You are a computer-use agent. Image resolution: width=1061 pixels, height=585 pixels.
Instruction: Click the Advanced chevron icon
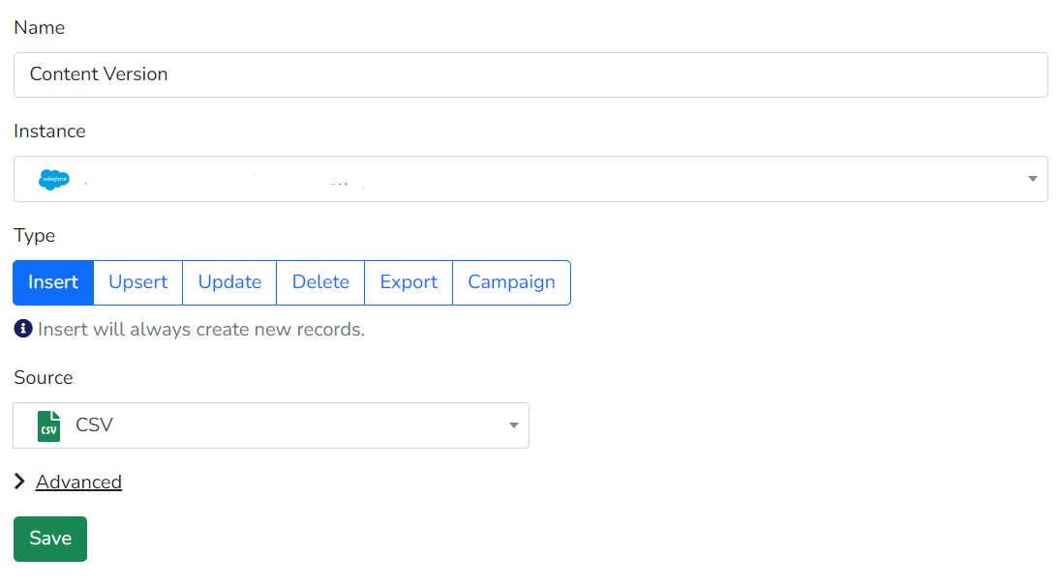(18, 481)
